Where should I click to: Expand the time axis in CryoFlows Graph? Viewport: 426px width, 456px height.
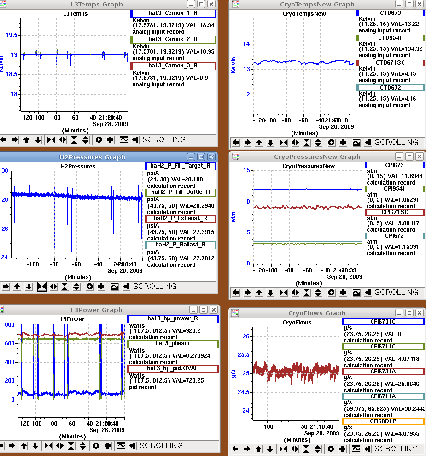pyautogui.click(x=295, y=449)
